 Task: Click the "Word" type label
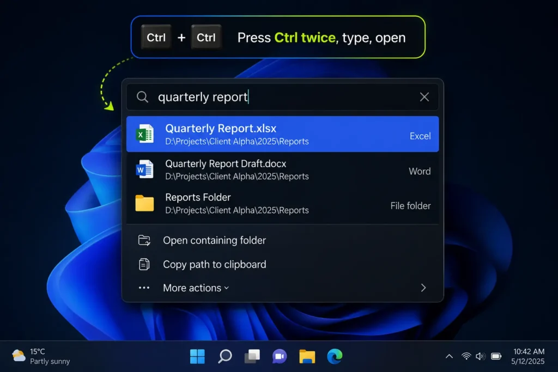[420, 171]
